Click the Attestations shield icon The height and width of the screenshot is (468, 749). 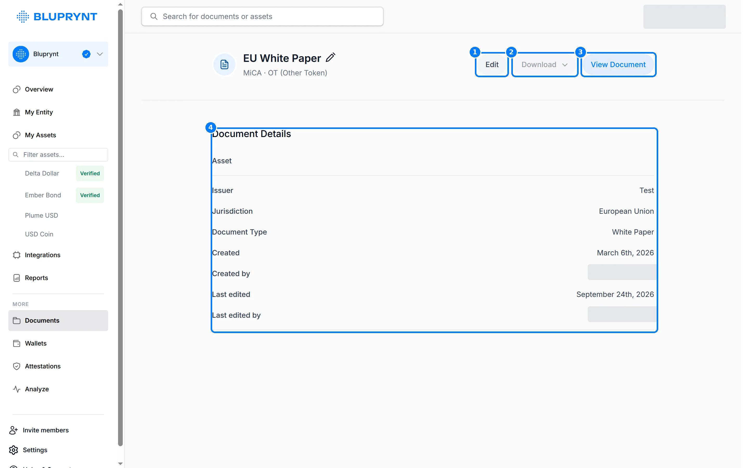(17, 367)
